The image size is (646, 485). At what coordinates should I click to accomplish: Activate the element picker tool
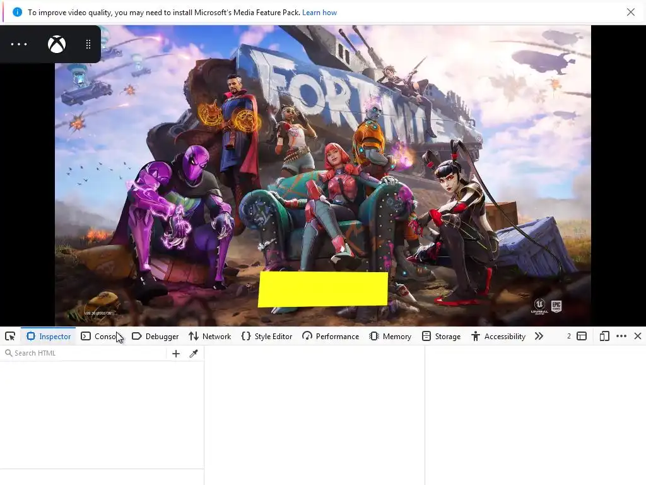pyautogui.click(x=10, y=336)
